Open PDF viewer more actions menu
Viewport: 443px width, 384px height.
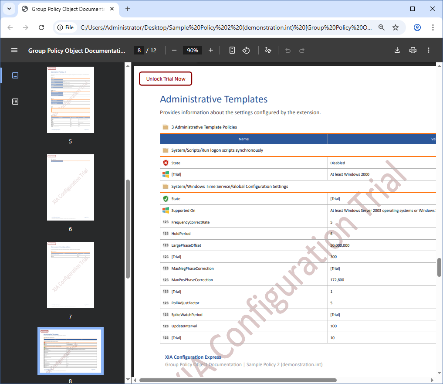(x=429, y=50)
